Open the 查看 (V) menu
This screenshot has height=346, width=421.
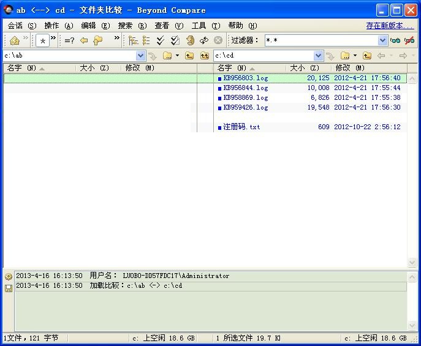(x=169, y=26)
